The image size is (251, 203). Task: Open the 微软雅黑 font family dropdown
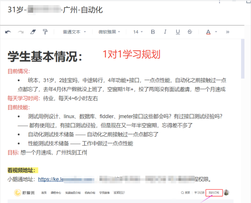click(109, 32)
